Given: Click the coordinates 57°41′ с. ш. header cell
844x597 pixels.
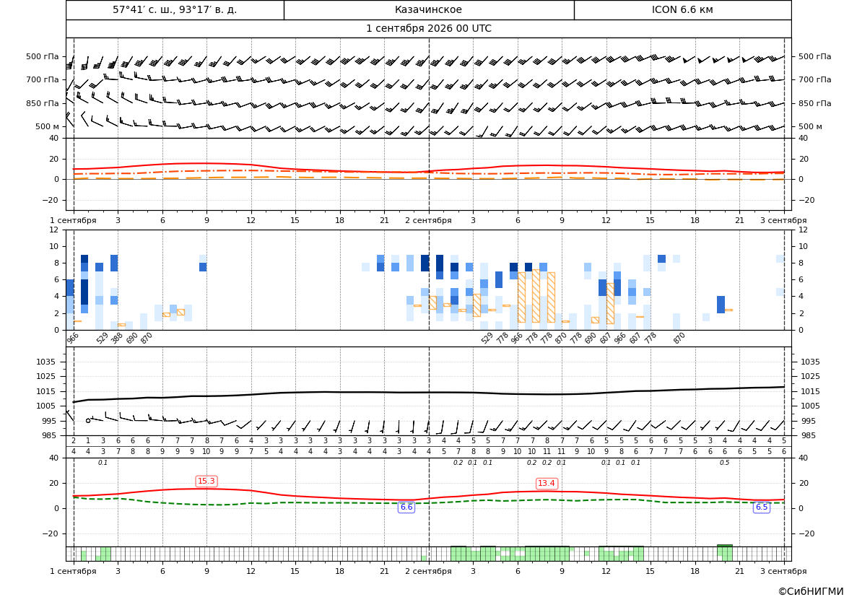Looking at the screenshot, I should pyautogui.click(x=175, y=9).
